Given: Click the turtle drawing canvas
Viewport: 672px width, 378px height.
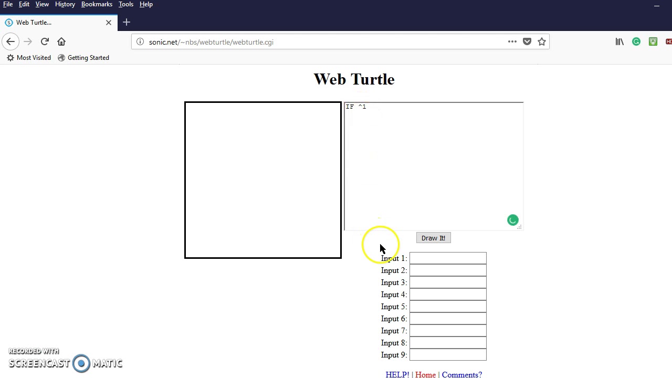Looking at the screenshot, I should [x=262, y=180].
